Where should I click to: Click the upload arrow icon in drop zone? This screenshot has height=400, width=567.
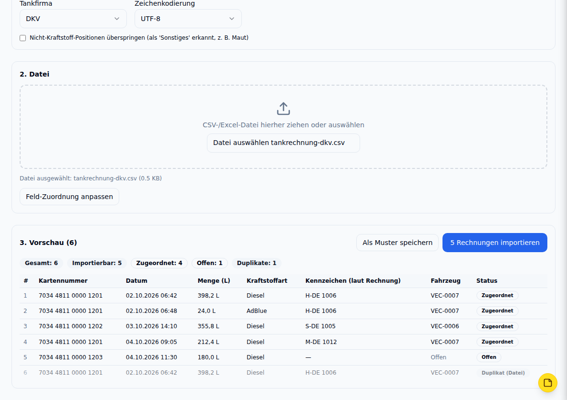[283, 109]
